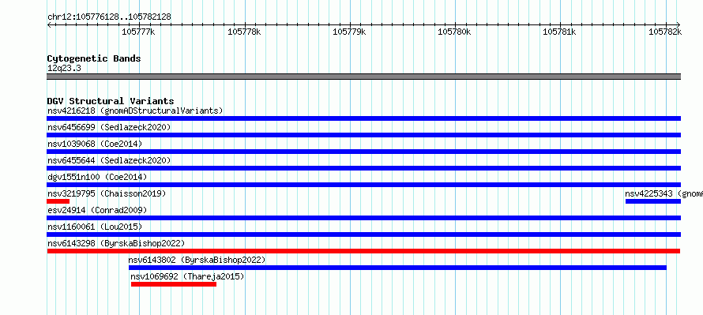The height and width of the screenshot is (315, 703).
Task: Click the short red bar under nsv3219795
Action: click(58, 201)
